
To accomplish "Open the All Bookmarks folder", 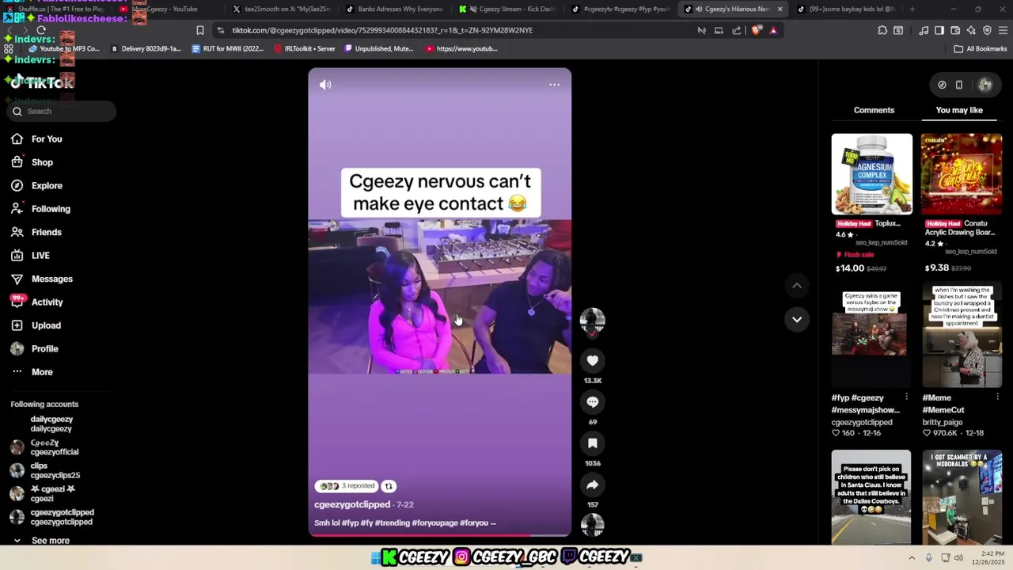I will [981, 49].
